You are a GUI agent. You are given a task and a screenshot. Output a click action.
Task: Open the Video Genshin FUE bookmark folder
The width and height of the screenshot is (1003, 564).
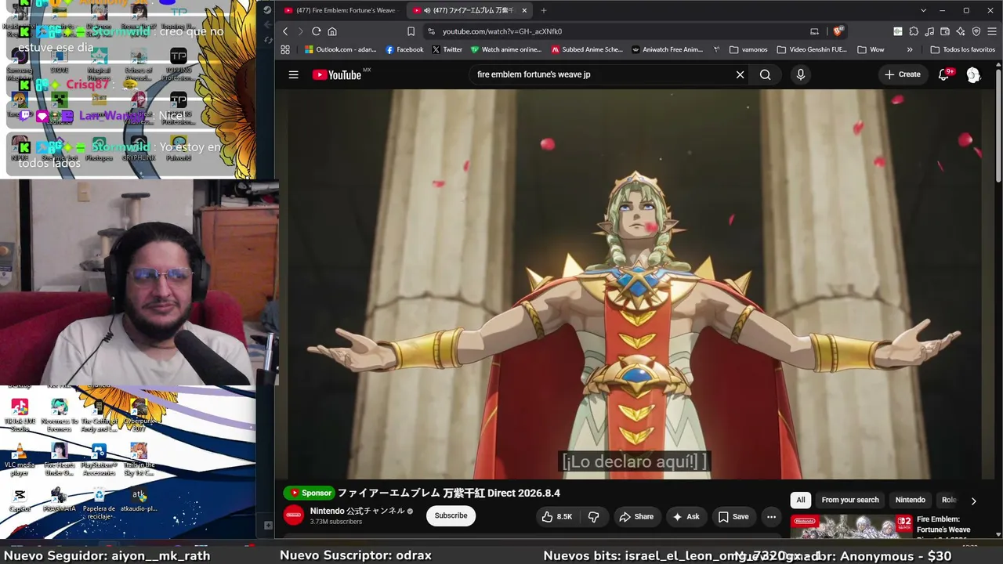812,49
